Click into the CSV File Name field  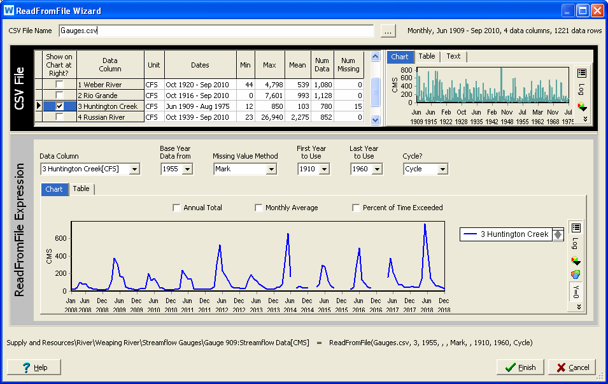click(216, 31)
